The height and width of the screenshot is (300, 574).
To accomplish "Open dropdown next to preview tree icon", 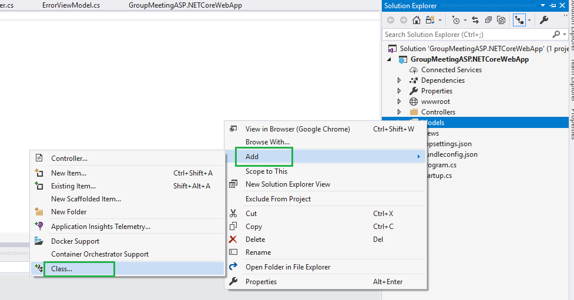I will pyautogui.click(x=529, y=21).
